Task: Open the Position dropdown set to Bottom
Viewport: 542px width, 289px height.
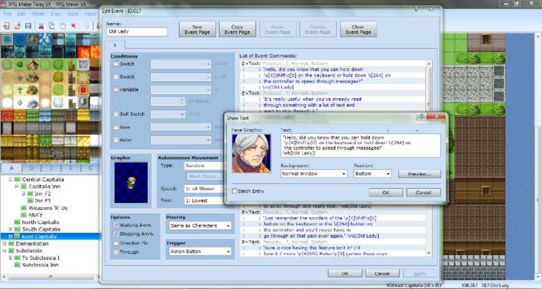Action: click(372, 173)
